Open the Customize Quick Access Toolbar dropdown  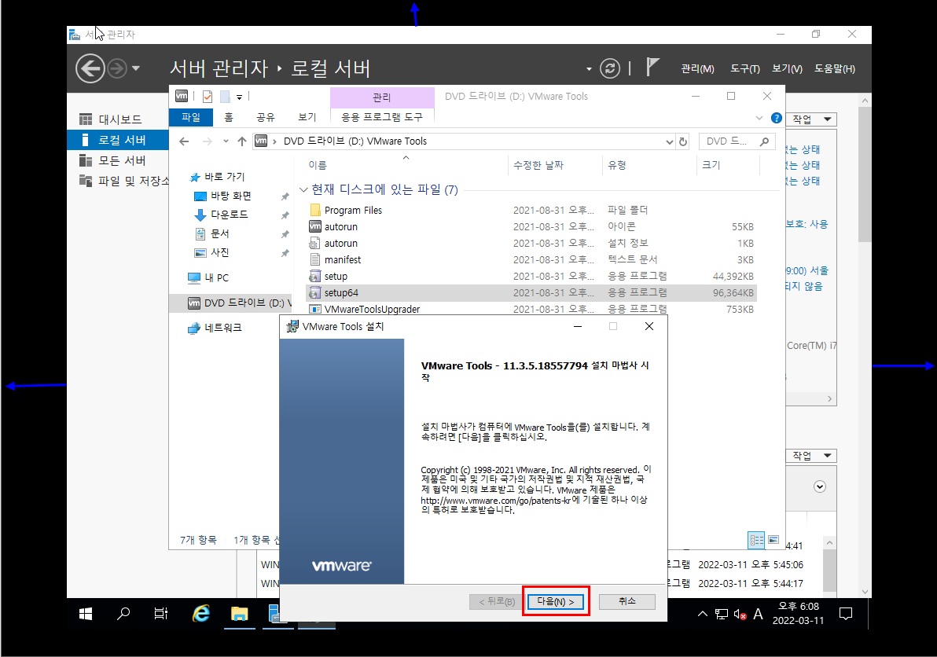click(x=239, y=97)
